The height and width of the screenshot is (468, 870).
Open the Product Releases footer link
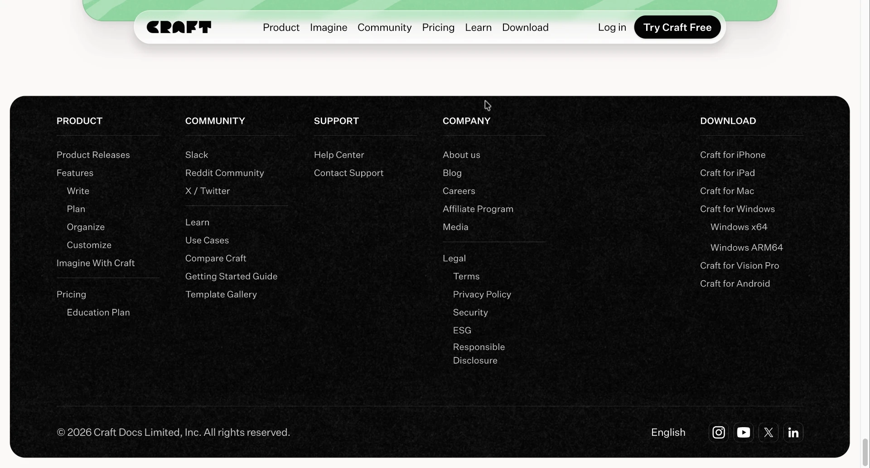[x=93, y=155]
